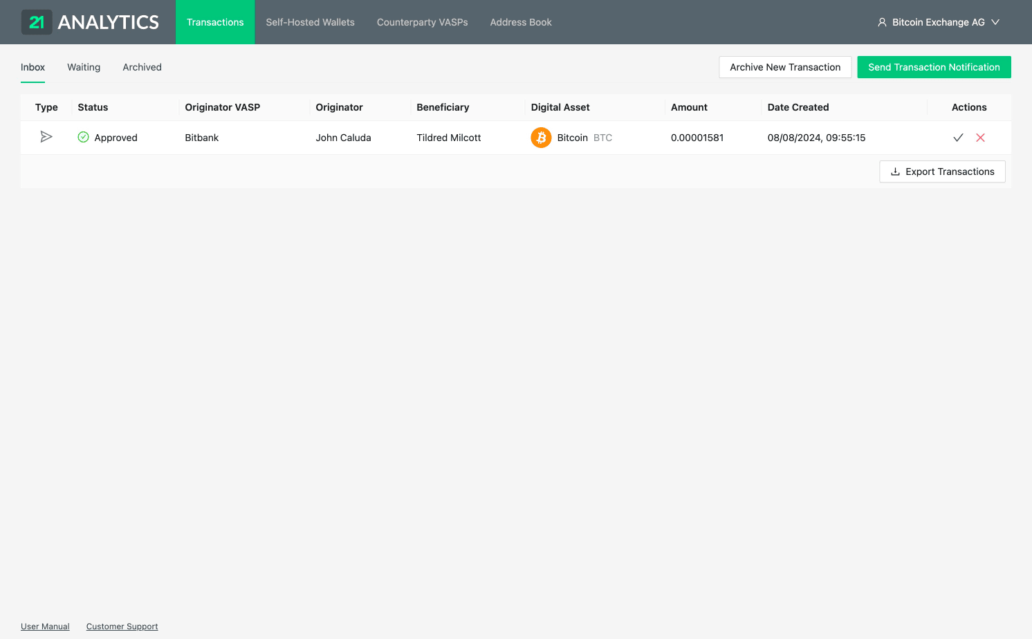Click the outgoing transaction paper plane icon
The image size is (1032, 639).
(46, 137)
